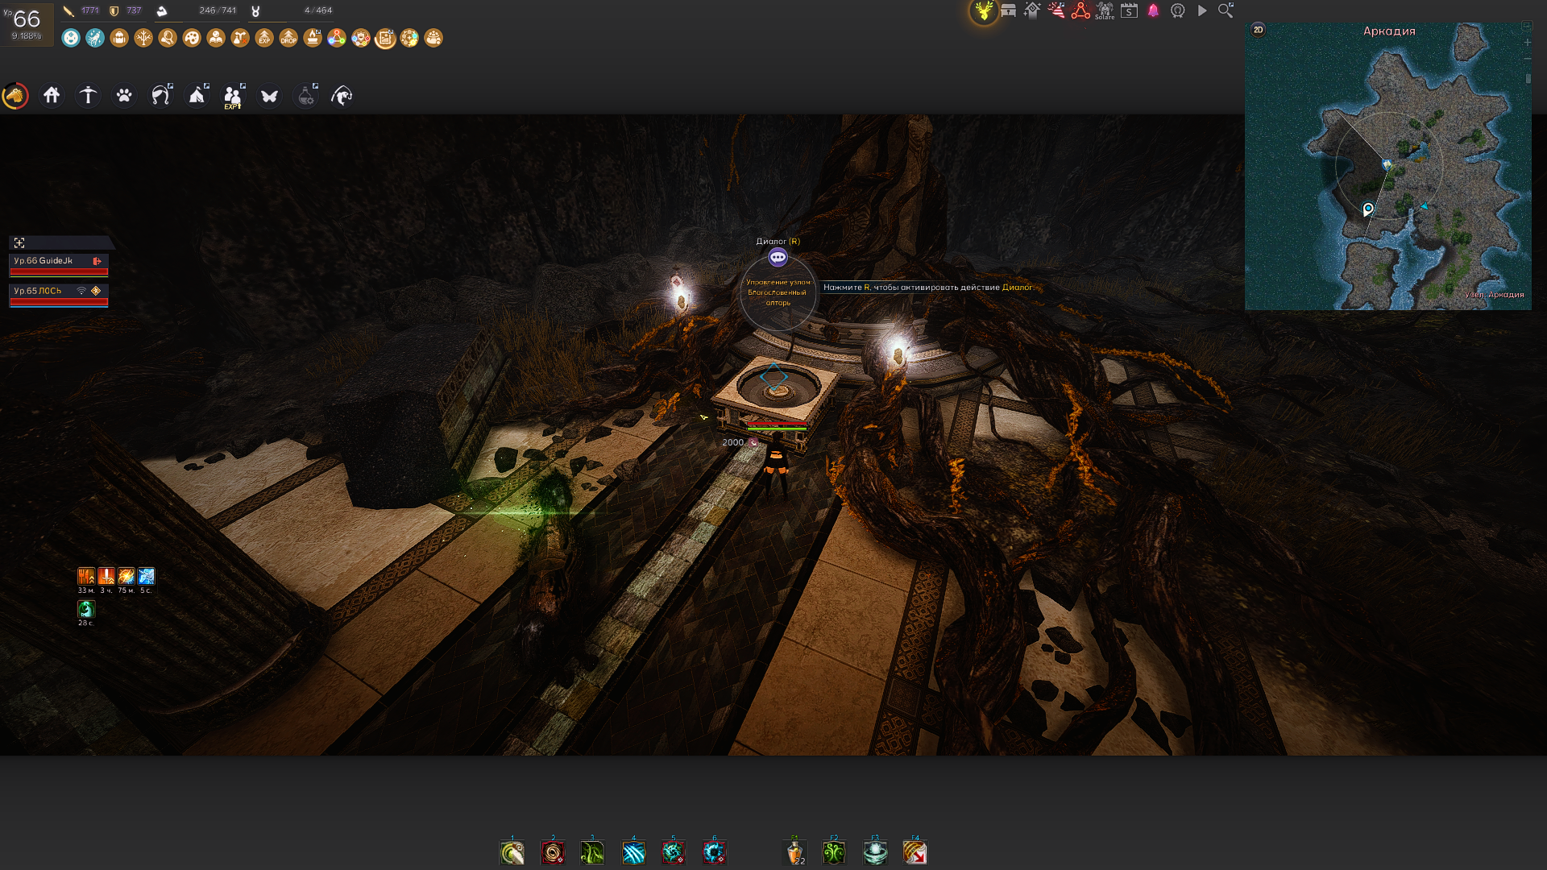Open the tent camp icon
This screenshot has height=870, width=1547.
click(x=197, y=96)
